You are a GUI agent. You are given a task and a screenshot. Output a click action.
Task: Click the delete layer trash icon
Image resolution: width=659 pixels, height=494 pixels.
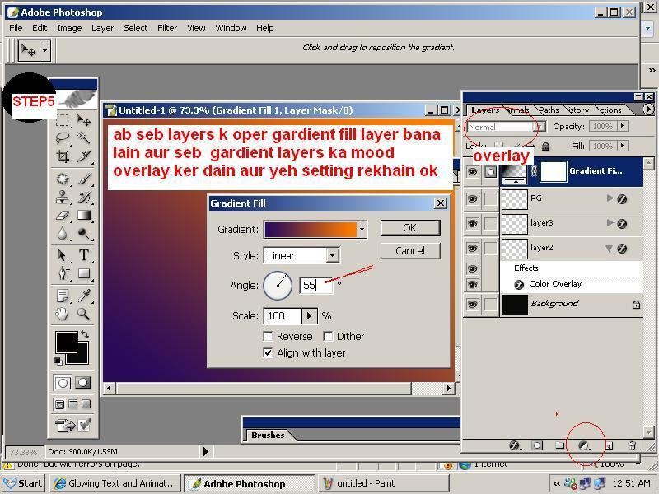pos(632,445)
